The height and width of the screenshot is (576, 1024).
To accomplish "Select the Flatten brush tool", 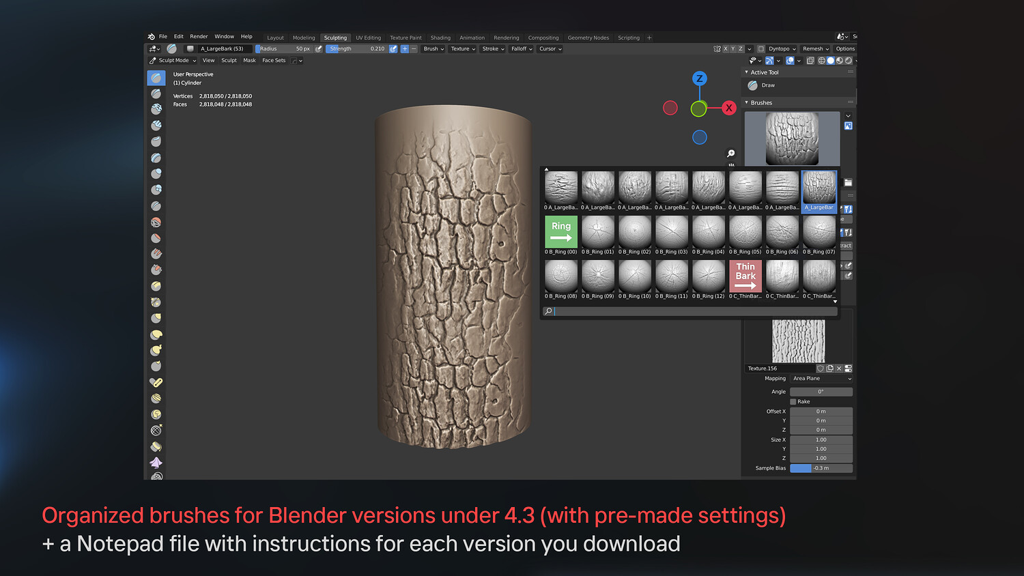I will pyautogui.click(x=156, y=238).
